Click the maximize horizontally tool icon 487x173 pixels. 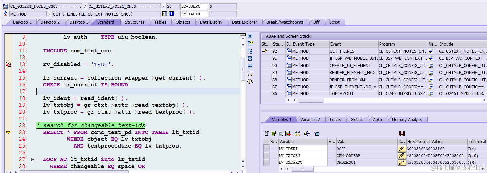pos(250,66)
